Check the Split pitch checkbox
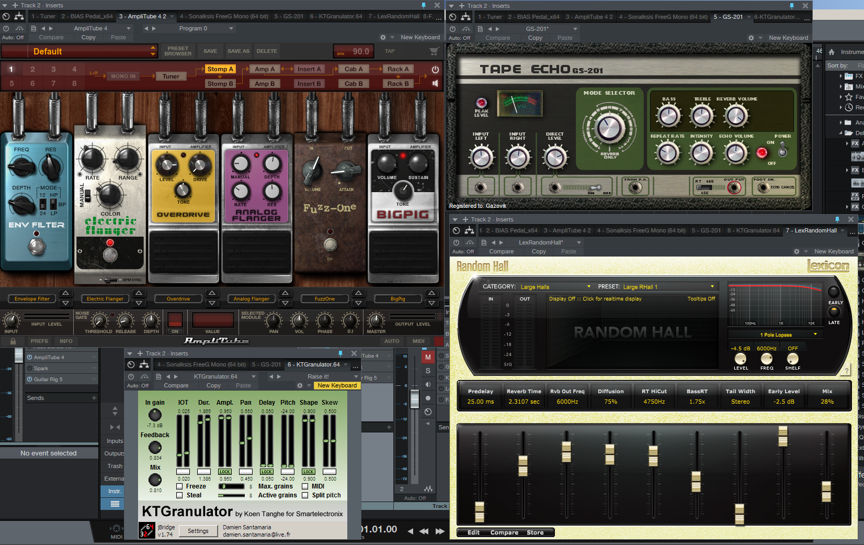 (305, 495)
